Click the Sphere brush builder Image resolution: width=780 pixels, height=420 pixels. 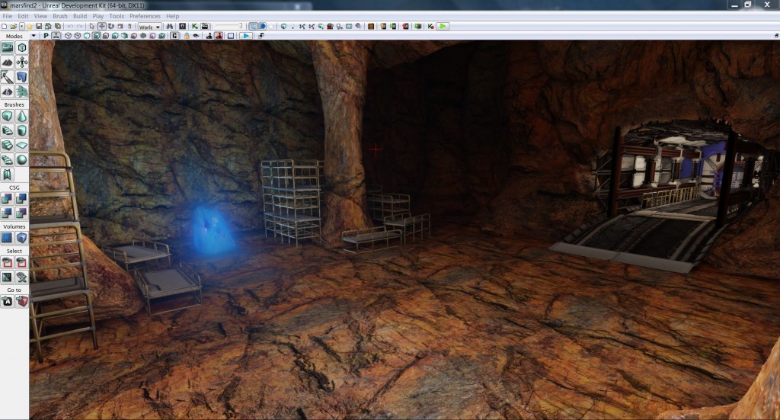coord(22,159)
